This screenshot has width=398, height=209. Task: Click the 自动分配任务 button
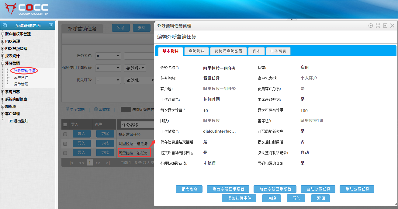[318, 189]
